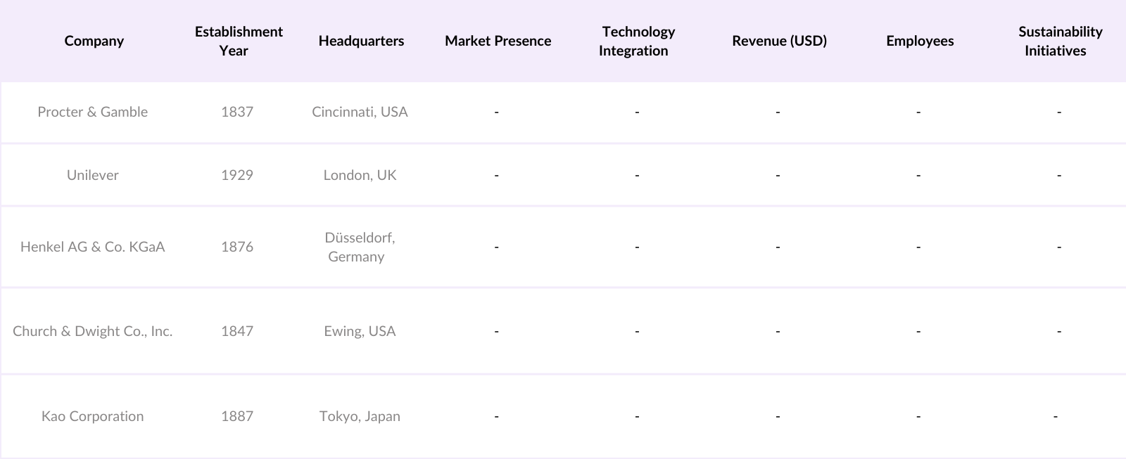Click the Church & Dwight Co., Inc. cell
This screenshot has width=1126, height=459.
(x=93, y=331)
